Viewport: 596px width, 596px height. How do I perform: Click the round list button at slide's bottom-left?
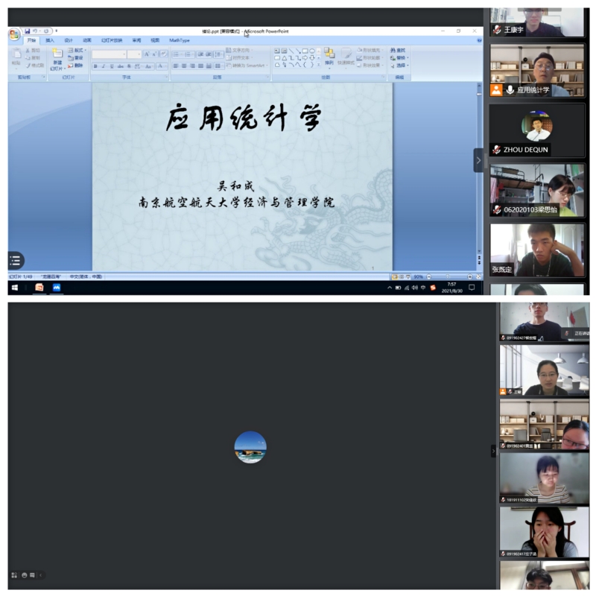click(15, 260)
